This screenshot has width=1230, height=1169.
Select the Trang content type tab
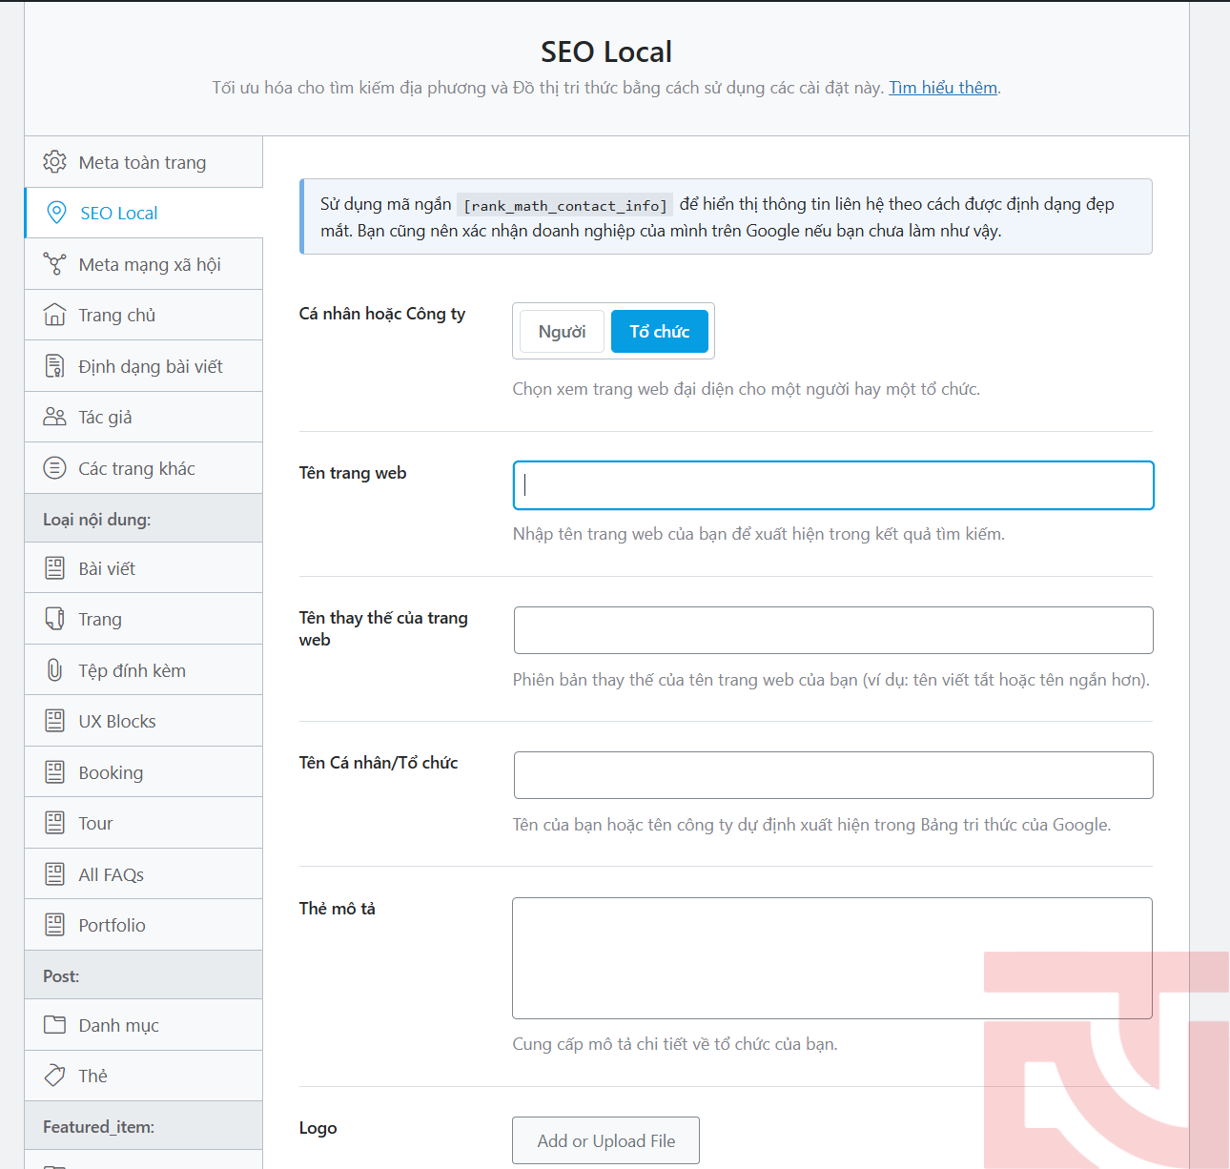pyautogui.click(x=143, y=619)
